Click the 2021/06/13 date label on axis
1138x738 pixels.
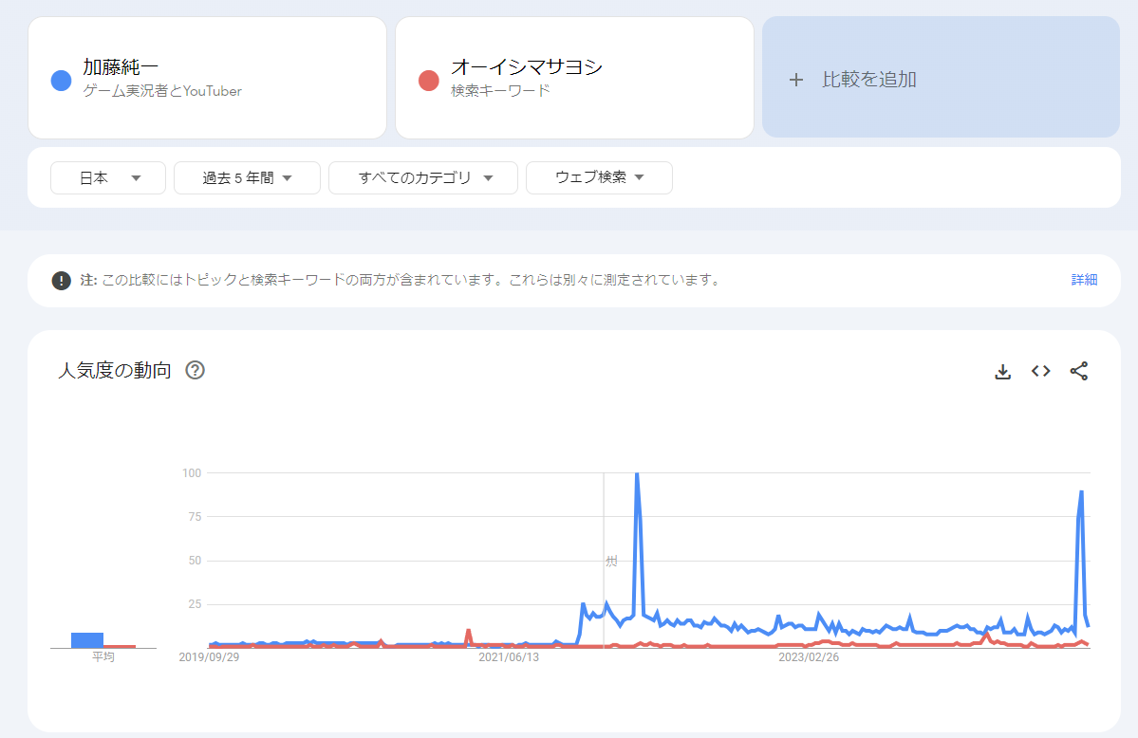point(509,656)
